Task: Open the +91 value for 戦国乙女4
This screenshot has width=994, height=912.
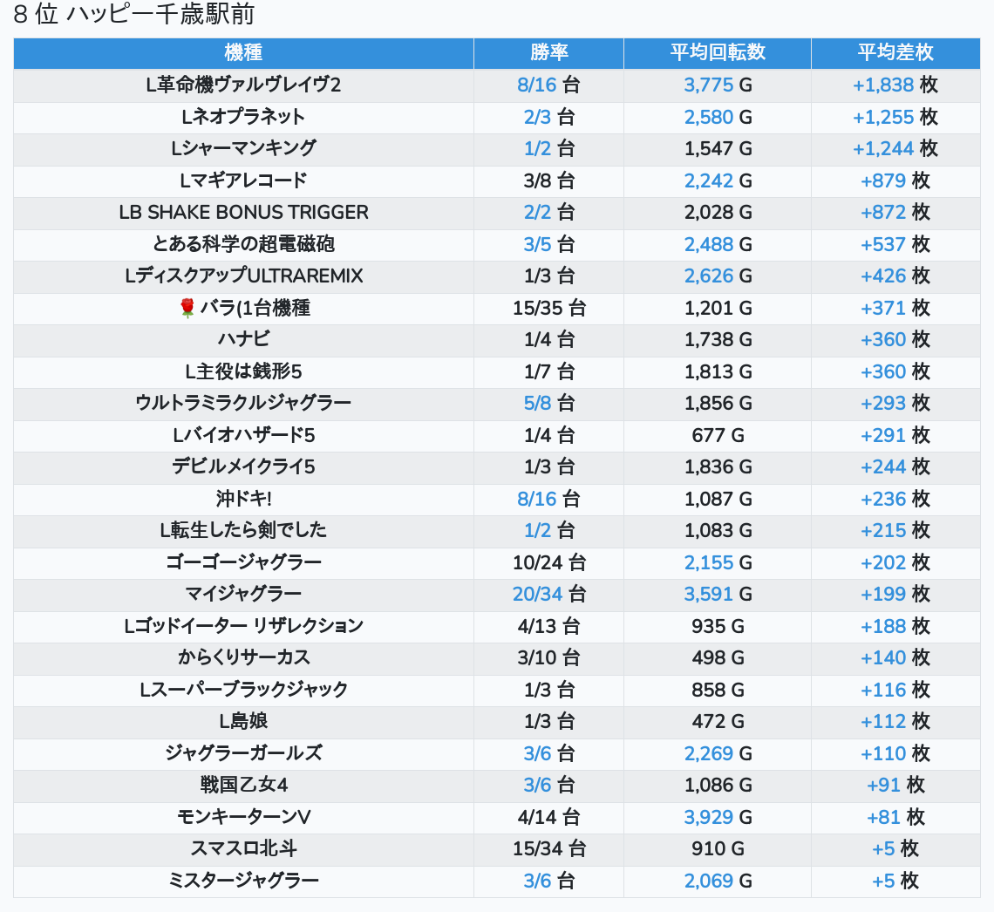Action: click(883, 785)
